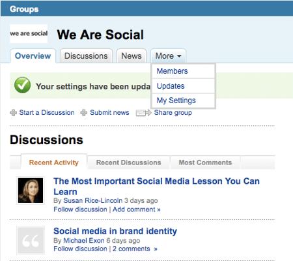This screenshot has height=261, width=293.
Task: Switch to Recent Discussions tab
Action: pyautogui.click(x=128, y=162)
